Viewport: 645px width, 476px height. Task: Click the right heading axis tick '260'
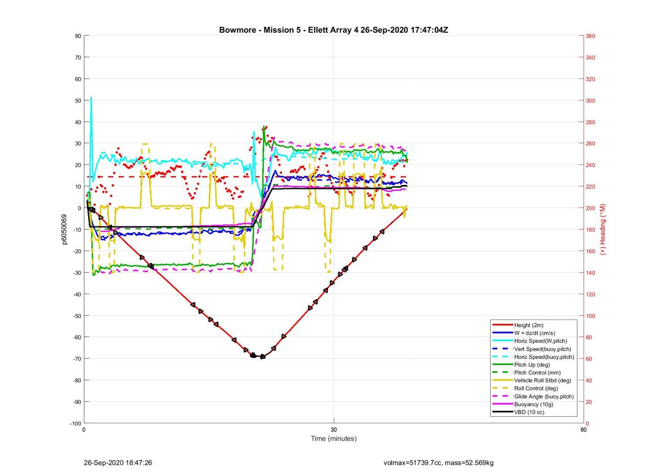click(x=591, y=144)
